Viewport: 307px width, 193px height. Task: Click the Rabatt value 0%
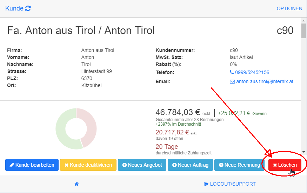(x=233, y=65)
